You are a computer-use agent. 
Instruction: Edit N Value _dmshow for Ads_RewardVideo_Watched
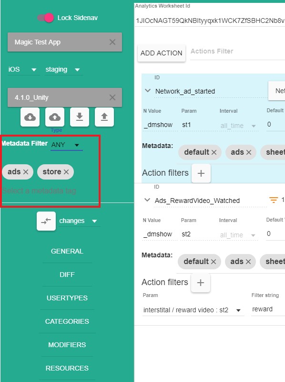(x=160, y=234)
